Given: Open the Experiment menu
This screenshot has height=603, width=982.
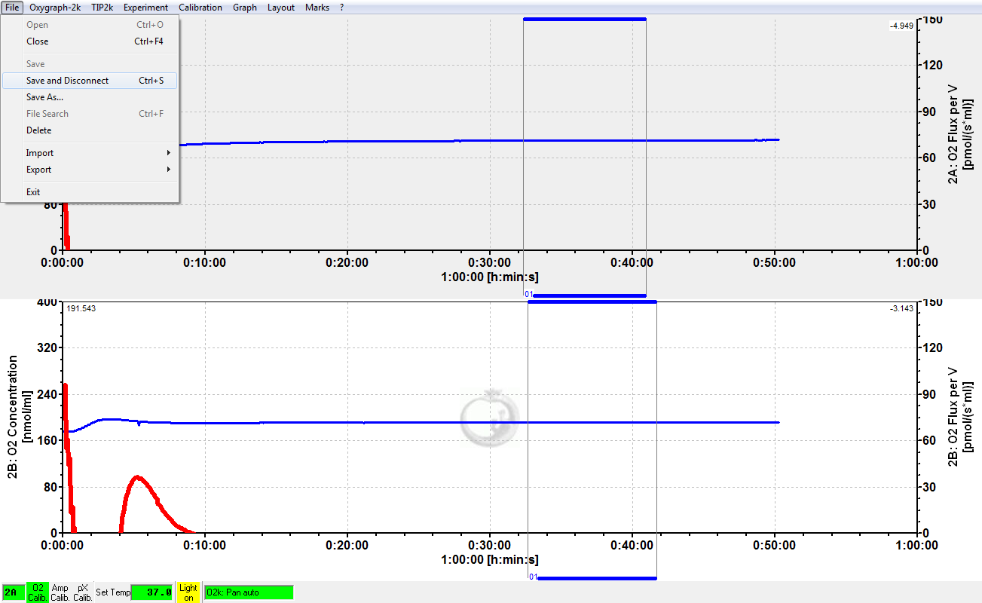Looking at the screenshot, I should [146, 8].
